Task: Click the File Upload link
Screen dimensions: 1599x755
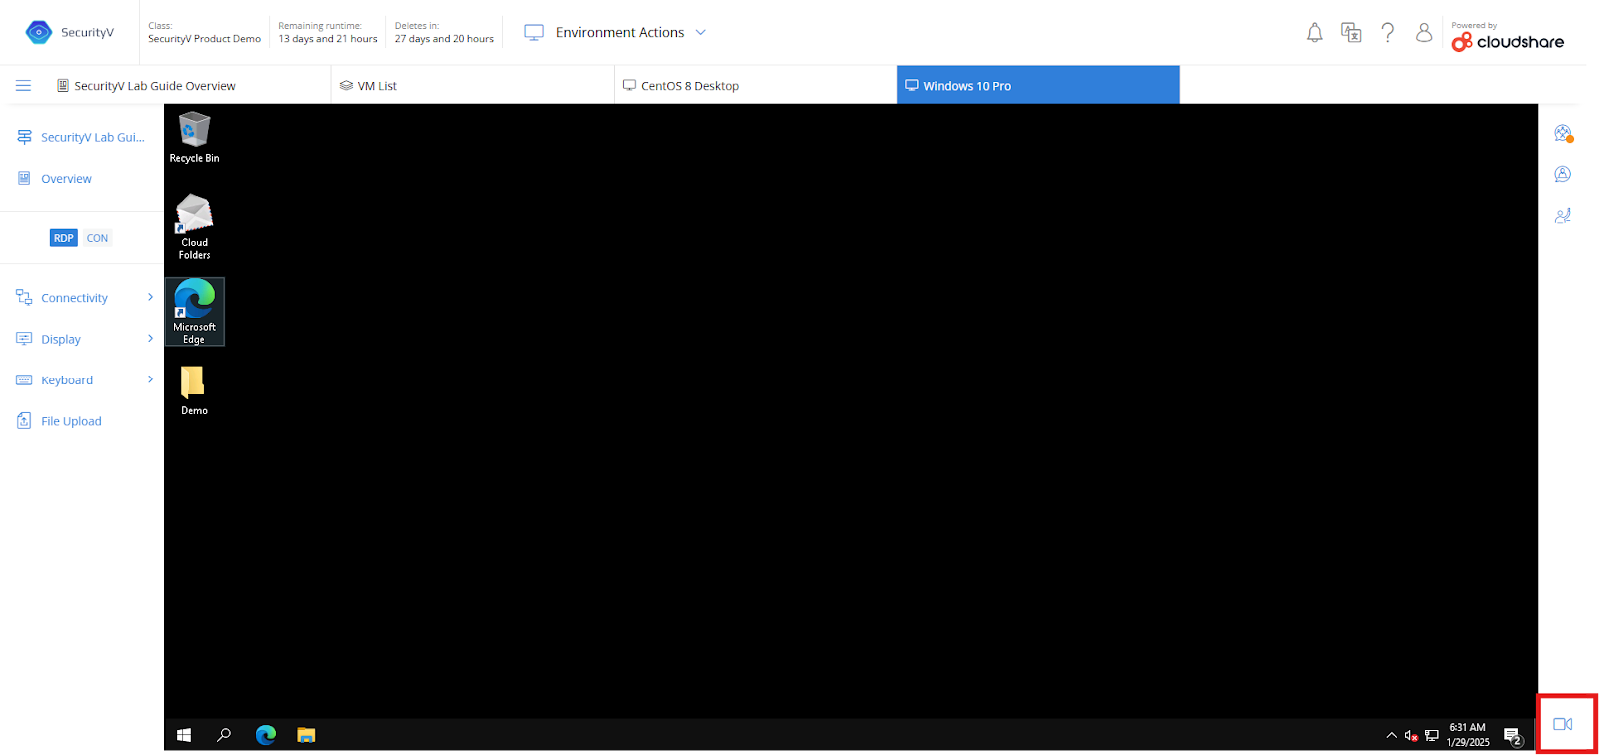Action: (x=71, y=421)
